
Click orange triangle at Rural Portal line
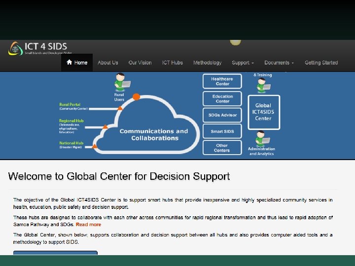[120, 108]
